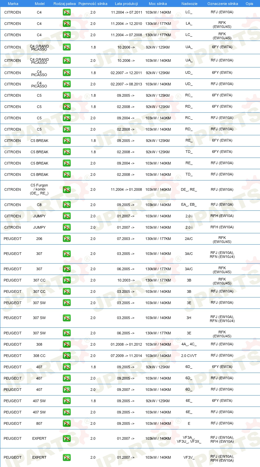Select fuel type icon for Peugeot 308 CC
260x467 pixels.
(x=66, y=356)
